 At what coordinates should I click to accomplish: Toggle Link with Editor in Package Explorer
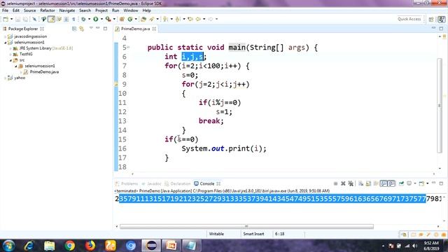[x=81, y=29]
